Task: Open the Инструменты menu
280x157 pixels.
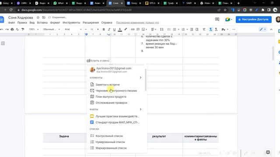Action: click(71, 23)
